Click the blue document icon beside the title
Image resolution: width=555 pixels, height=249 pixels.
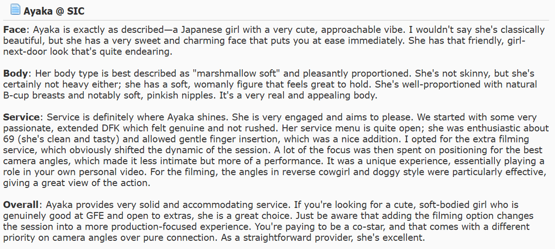click(x=16, y=9)
